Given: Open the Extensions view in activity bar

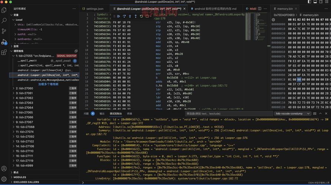Looking at the screenshot, I should pyautogui.click(x=4, y=52).
